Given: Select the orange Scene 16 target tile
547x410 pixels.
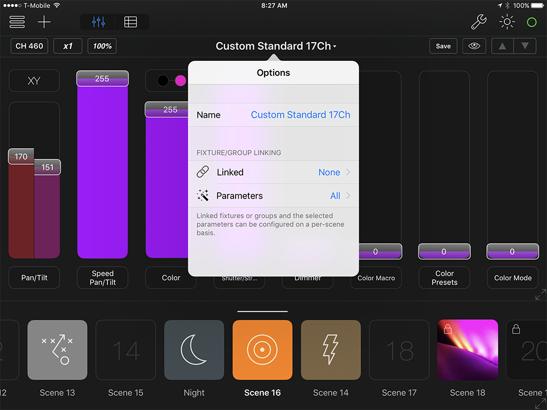Looking at the screenshot, I should point(262,350).
